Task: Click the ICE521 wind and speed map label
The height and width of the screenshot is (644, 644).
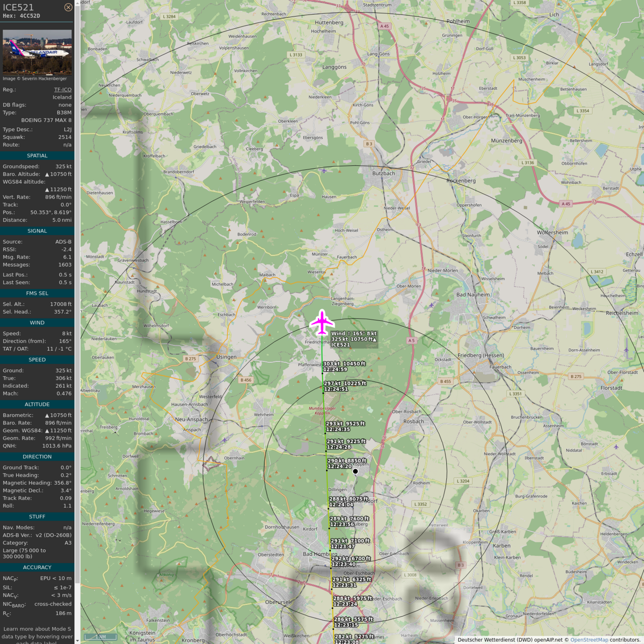Action: tap(354, 339)
